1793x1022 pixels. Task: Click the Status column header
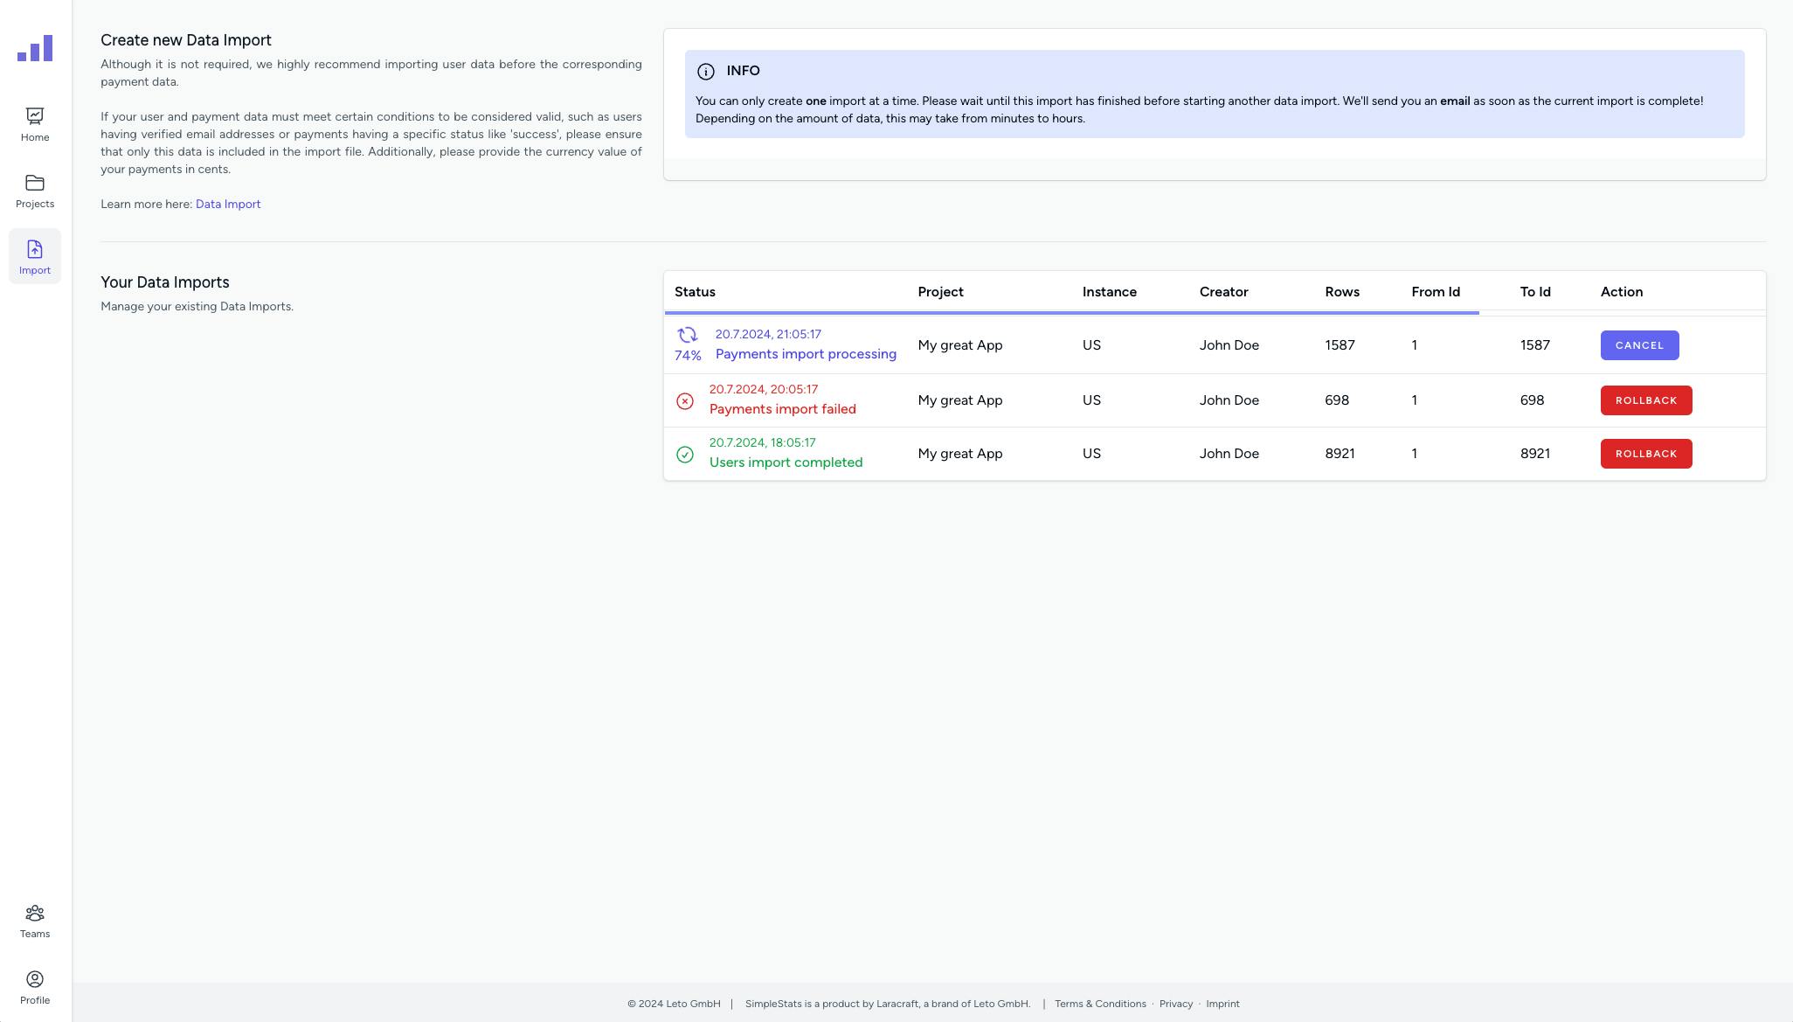695,292
